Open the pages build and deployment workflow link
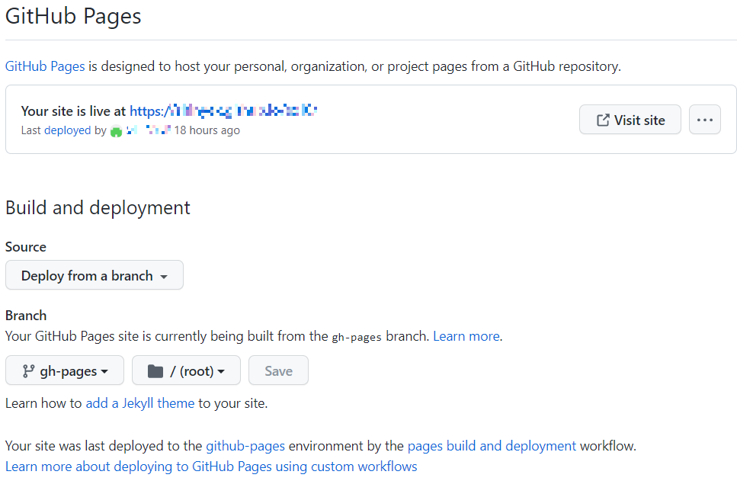Viewport: 737px width, 497px height. coord(492,446)
